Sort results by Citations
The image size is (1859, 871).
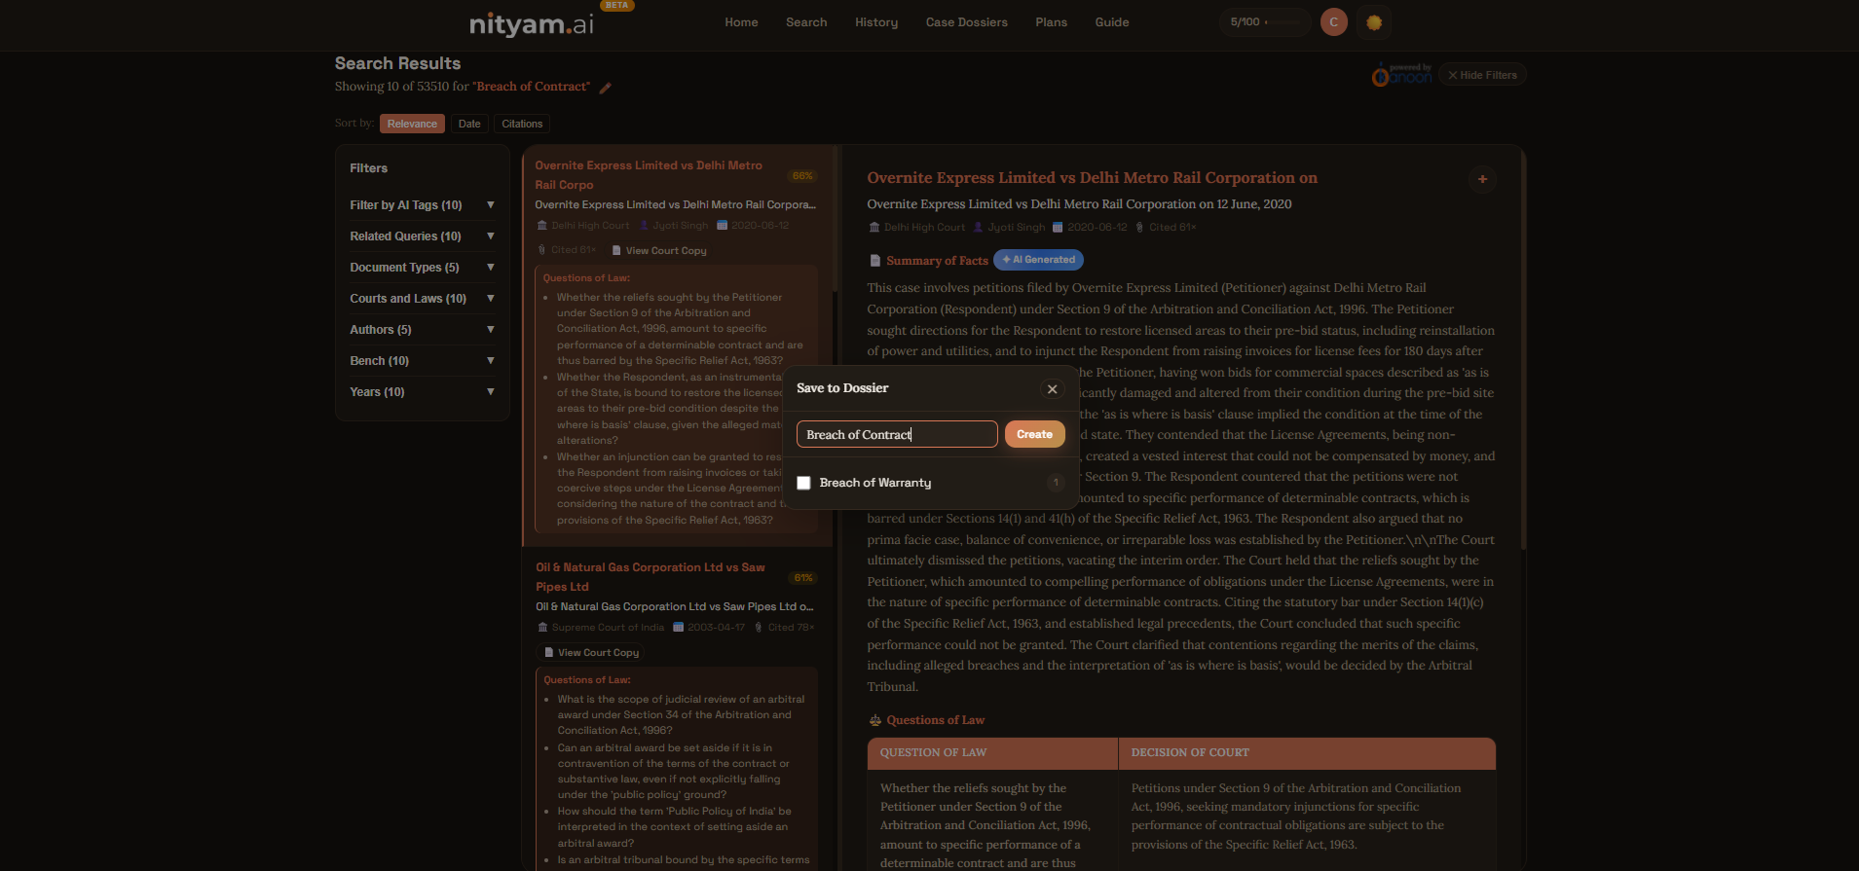[522, 124]
